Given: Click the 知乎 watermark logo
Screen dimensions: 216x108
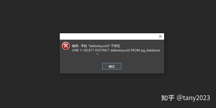Looking at the screenshot, I should click(168, 98).
